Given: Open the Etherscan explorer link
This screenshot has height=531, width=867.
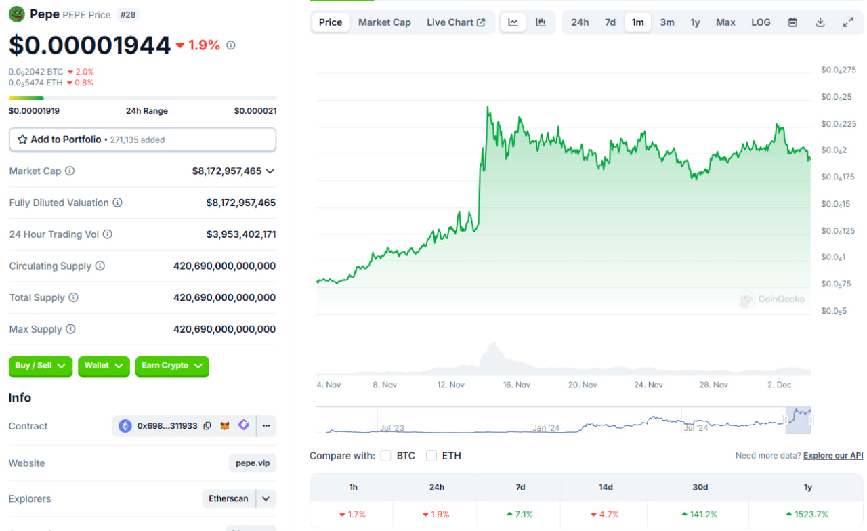Looking at the screenshot, I should click(x=228, y=499).
